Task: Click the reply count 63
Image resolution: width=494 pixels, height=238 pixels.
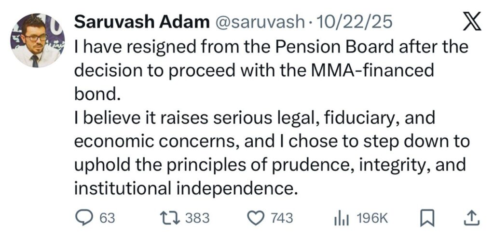Action: tap(107, 218)
